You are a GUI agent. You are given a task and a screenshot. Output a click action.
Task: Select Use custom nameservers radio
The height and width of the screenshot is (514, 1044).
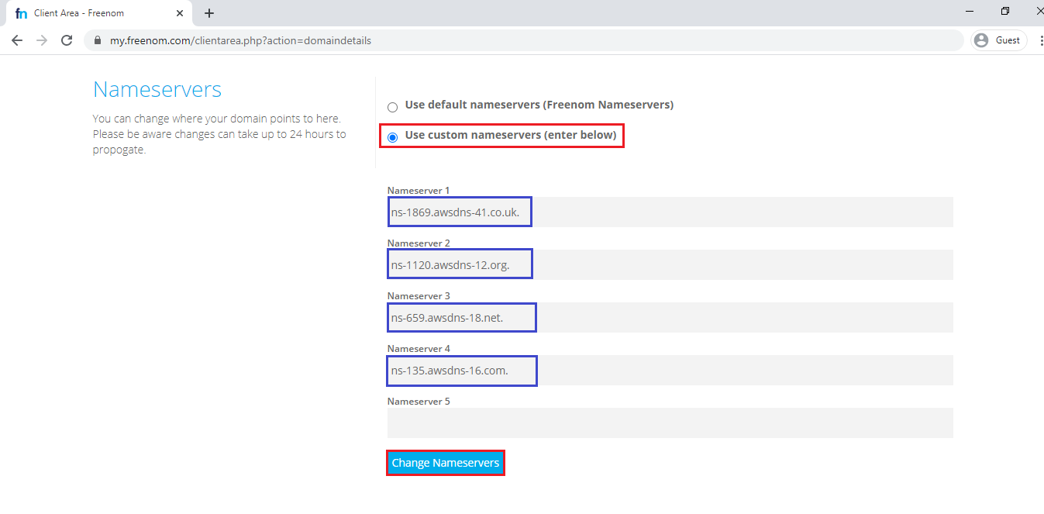[x=392, y=137]
